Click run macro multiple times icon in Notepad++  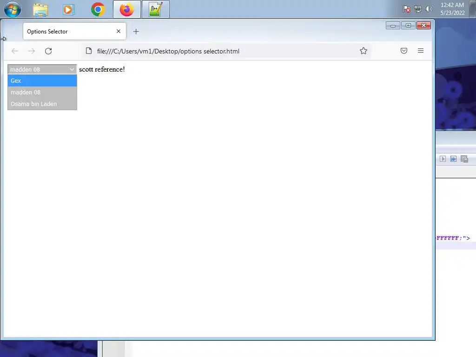click(453, 159)
